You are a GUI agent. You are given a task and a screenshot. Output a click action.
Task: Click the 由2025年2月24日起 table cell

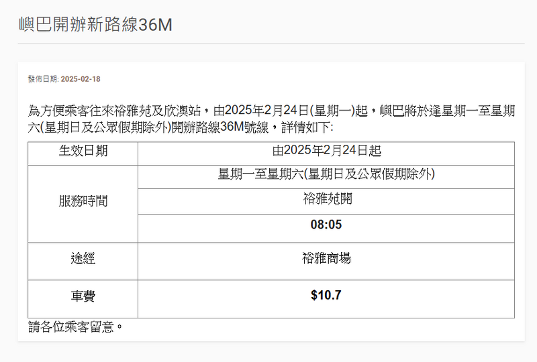point(326,151)
